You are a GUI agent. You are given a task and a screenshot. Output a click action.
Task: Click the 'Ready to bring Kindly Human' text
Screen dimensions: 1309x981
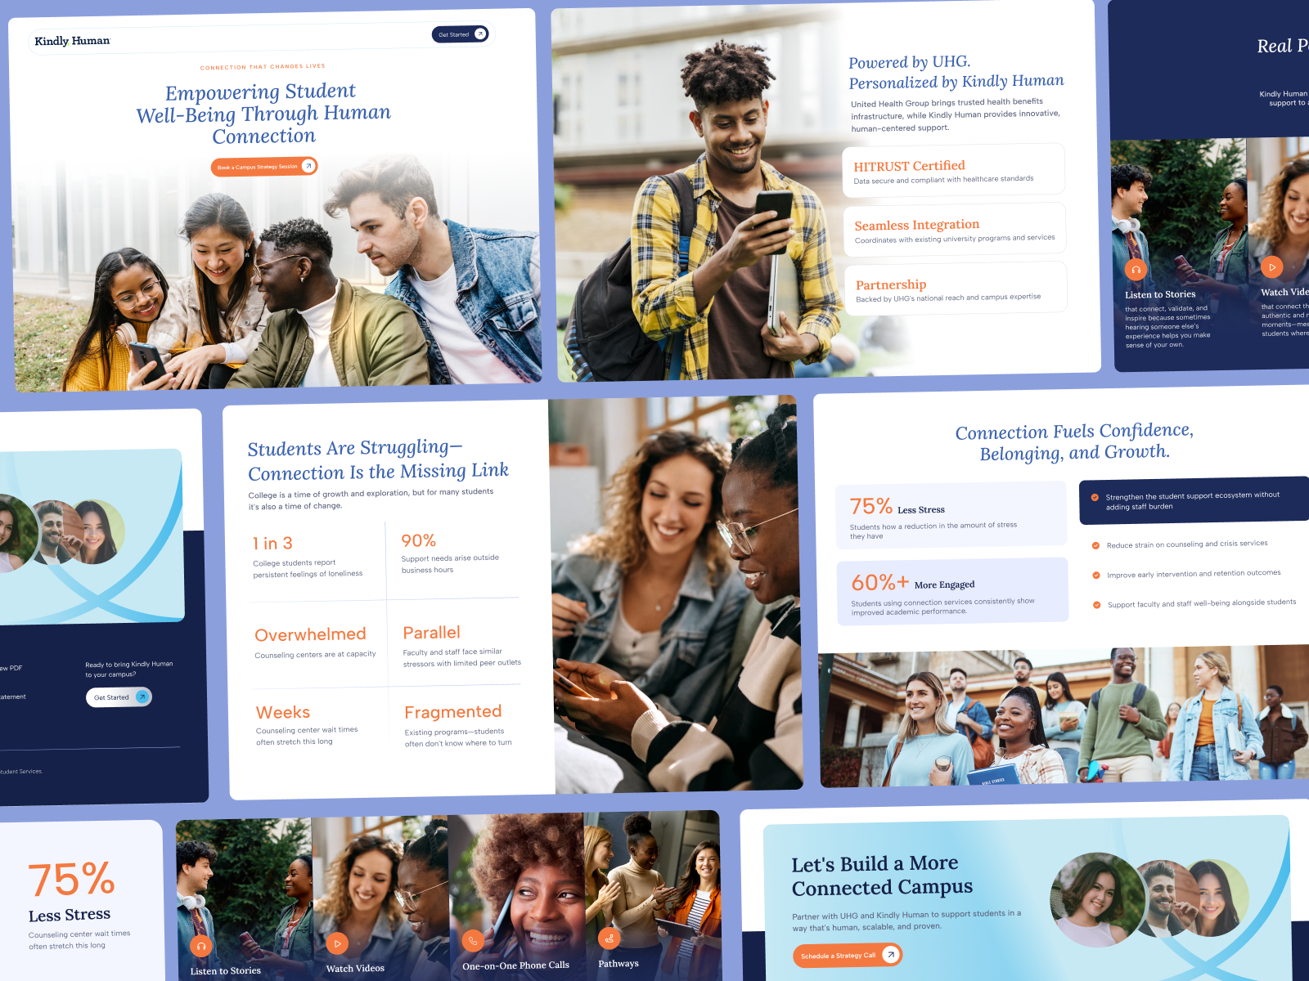coord(129,669)
